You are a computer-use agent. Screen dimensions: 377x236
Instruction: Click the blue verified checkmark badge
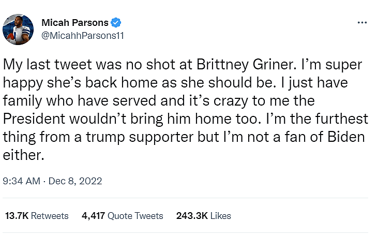116,23
